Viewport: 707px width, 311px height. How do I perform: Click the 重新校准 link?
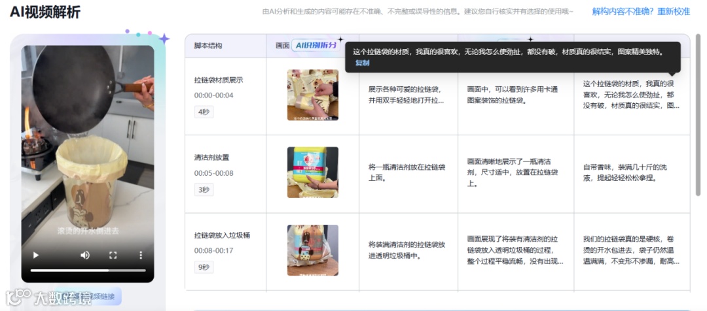[x=674, y=12]
